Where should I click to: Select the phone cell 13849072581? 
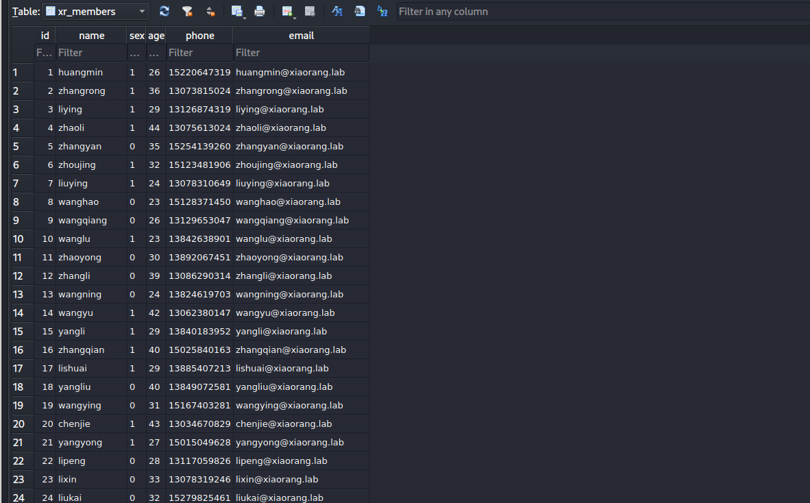(199, 387)
